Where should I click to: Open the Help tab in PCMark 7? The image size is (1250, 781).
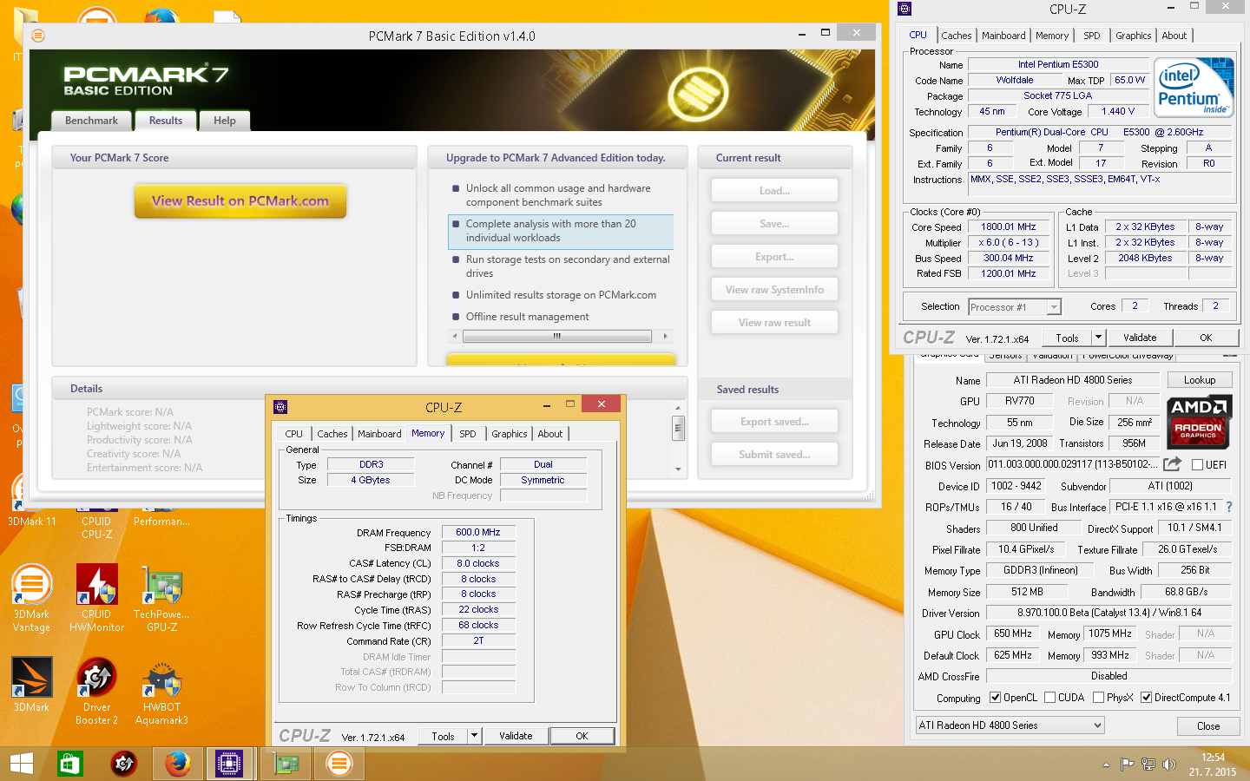[225, 121]
